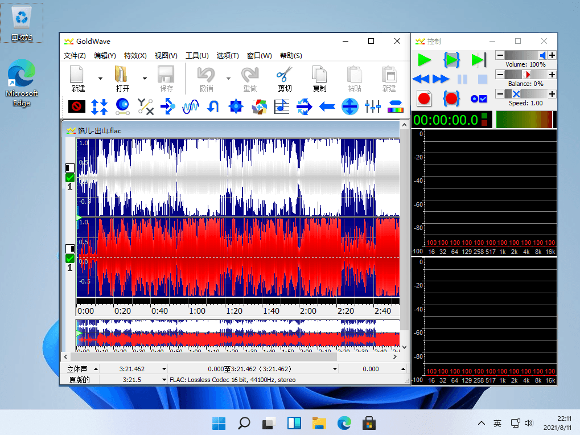Toggle the green checkbox for the red channel

(70, 258)
